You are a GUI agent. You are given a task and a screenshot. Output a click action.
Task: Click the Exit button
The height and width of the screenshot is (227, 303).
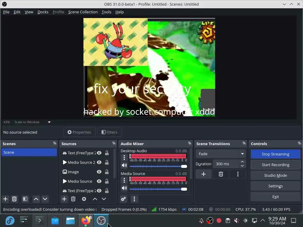point(275,197)
